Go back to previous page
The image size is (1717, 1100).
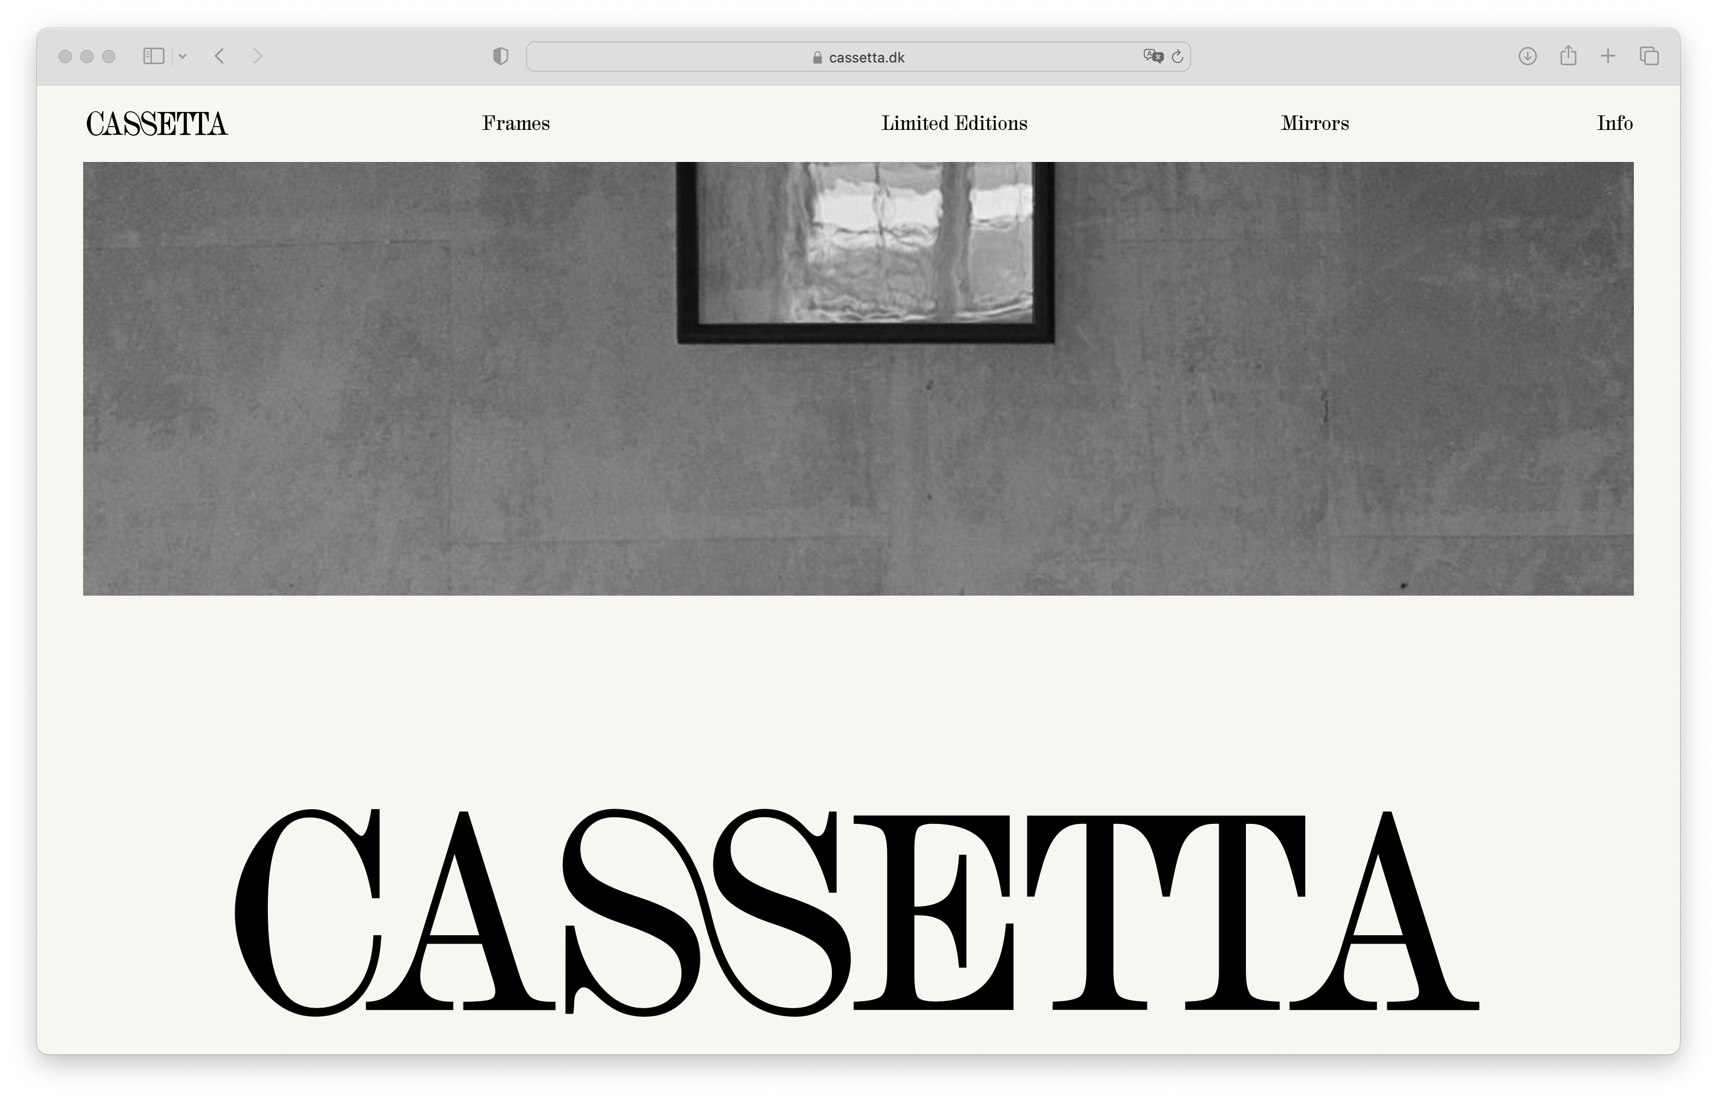click(220, 57)
